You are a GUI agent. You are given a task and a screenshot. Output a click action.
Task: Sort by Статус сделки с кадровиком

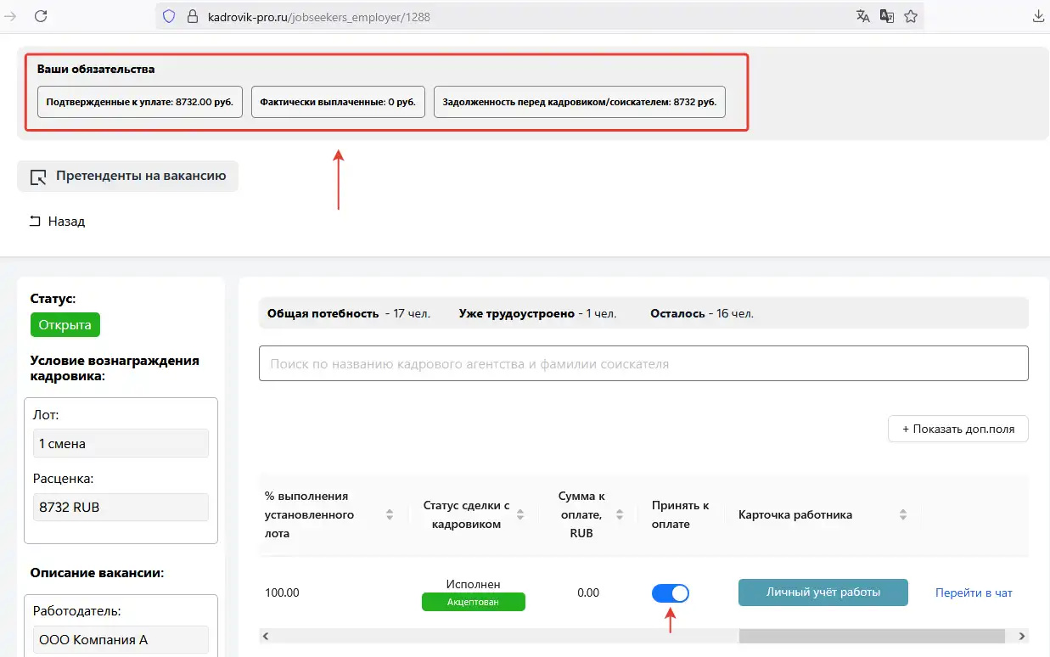[520, 514]
